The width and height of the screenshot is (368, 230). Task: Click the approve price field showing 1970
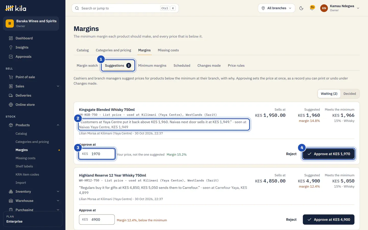tap(97, 154)
